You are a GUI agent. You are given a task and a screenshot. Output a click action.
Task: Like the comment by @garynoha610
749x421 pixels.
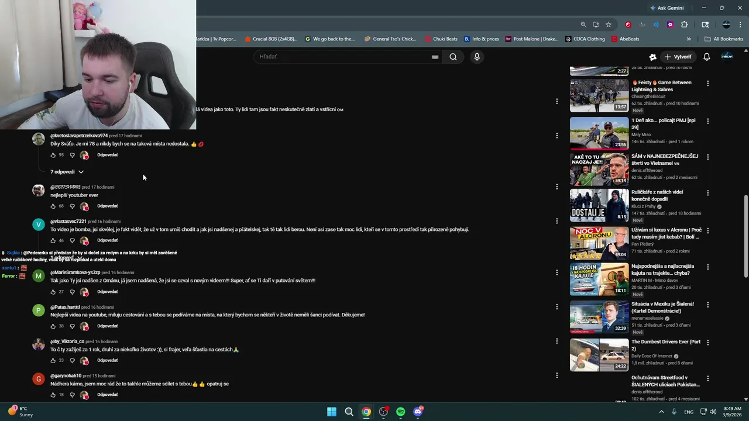click(53, 395)
